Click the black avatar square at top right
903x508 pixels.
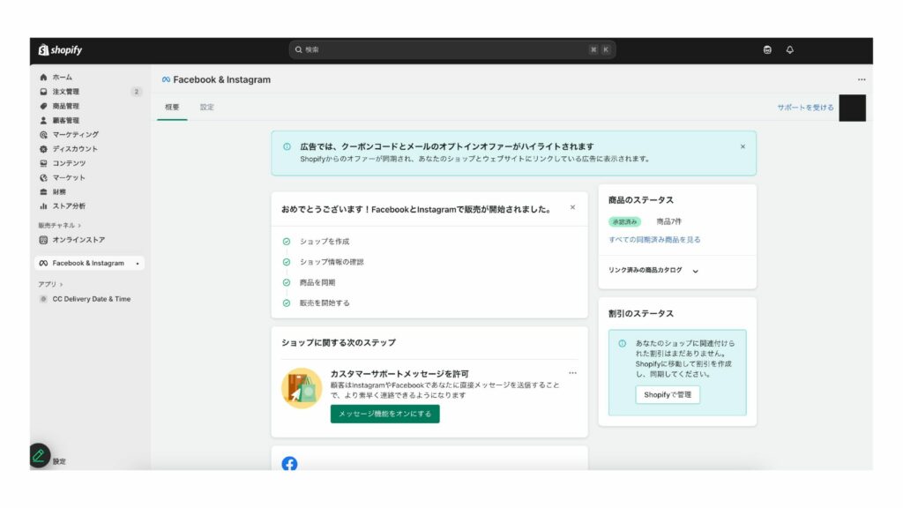pyautogui.click(x=853, y=108)
